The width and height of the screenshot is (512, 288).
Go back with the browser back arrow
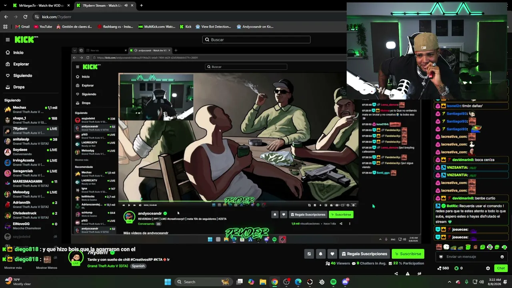click(x=6, y=17)
